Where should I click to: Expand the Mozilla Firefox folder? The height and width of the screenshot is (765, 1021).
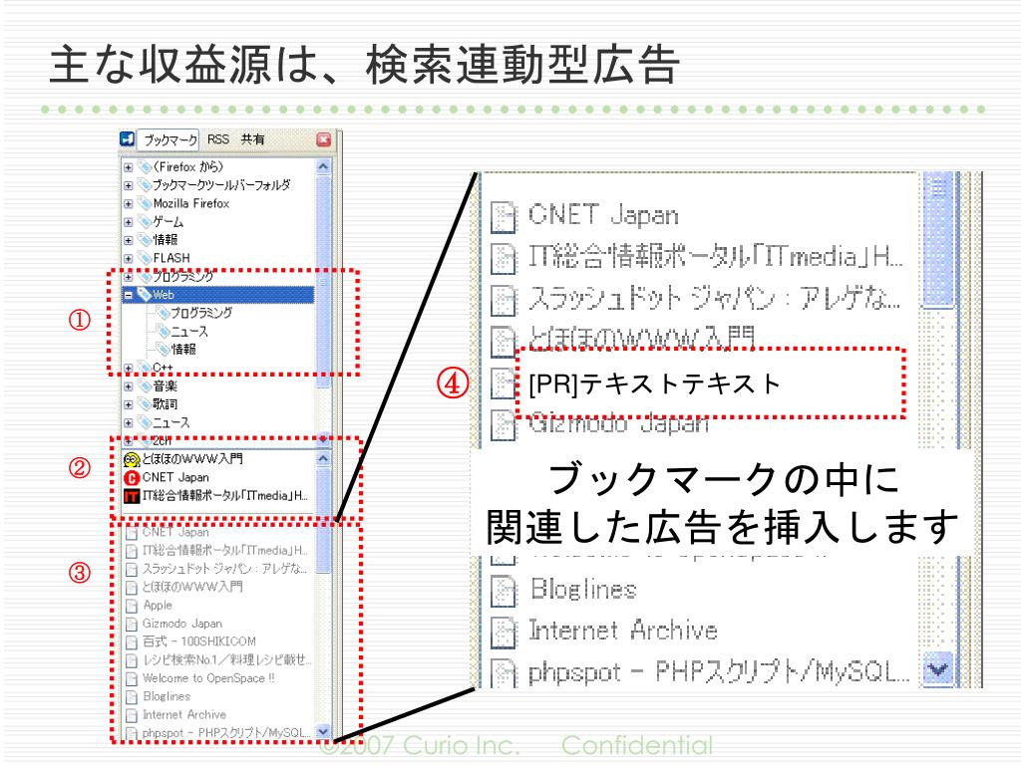point(129,203)
